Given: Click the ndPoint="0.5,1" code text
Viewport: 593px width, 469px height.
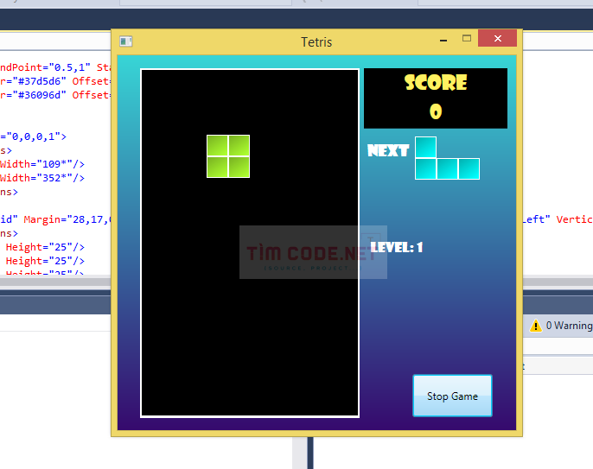Looking at the screenshot, I should coord(45,67).
